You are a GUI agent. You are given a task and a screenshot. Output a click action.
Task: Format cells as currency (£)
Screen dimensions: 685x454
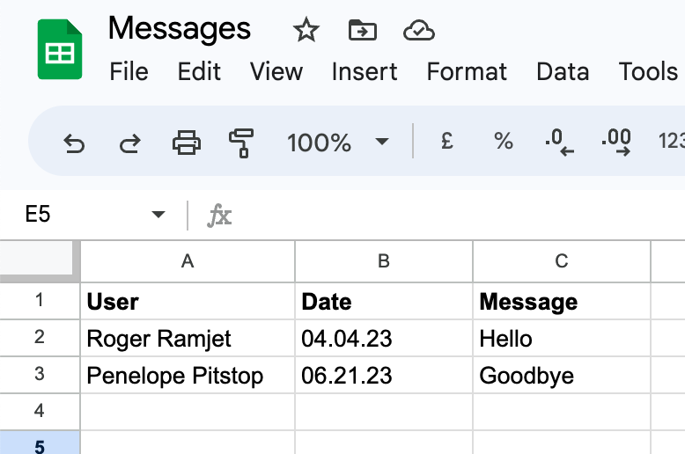(x=447, y=141)
